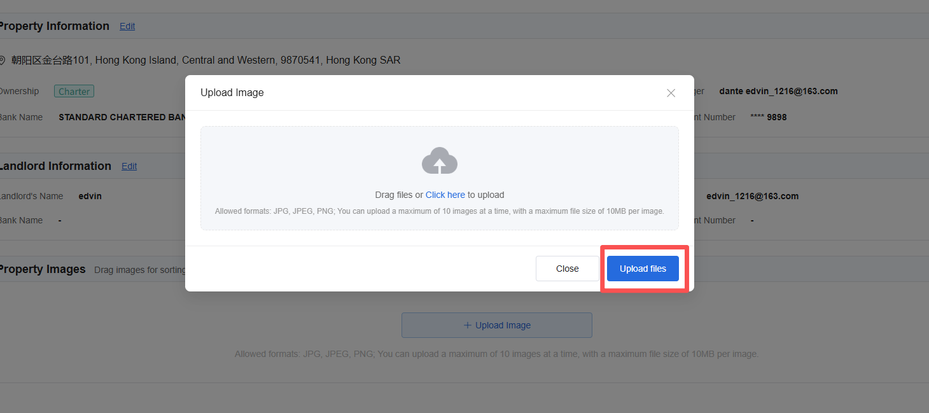Click the masked account number ending 9898
Screen dimensions: 929x413
tap(768, 117)
